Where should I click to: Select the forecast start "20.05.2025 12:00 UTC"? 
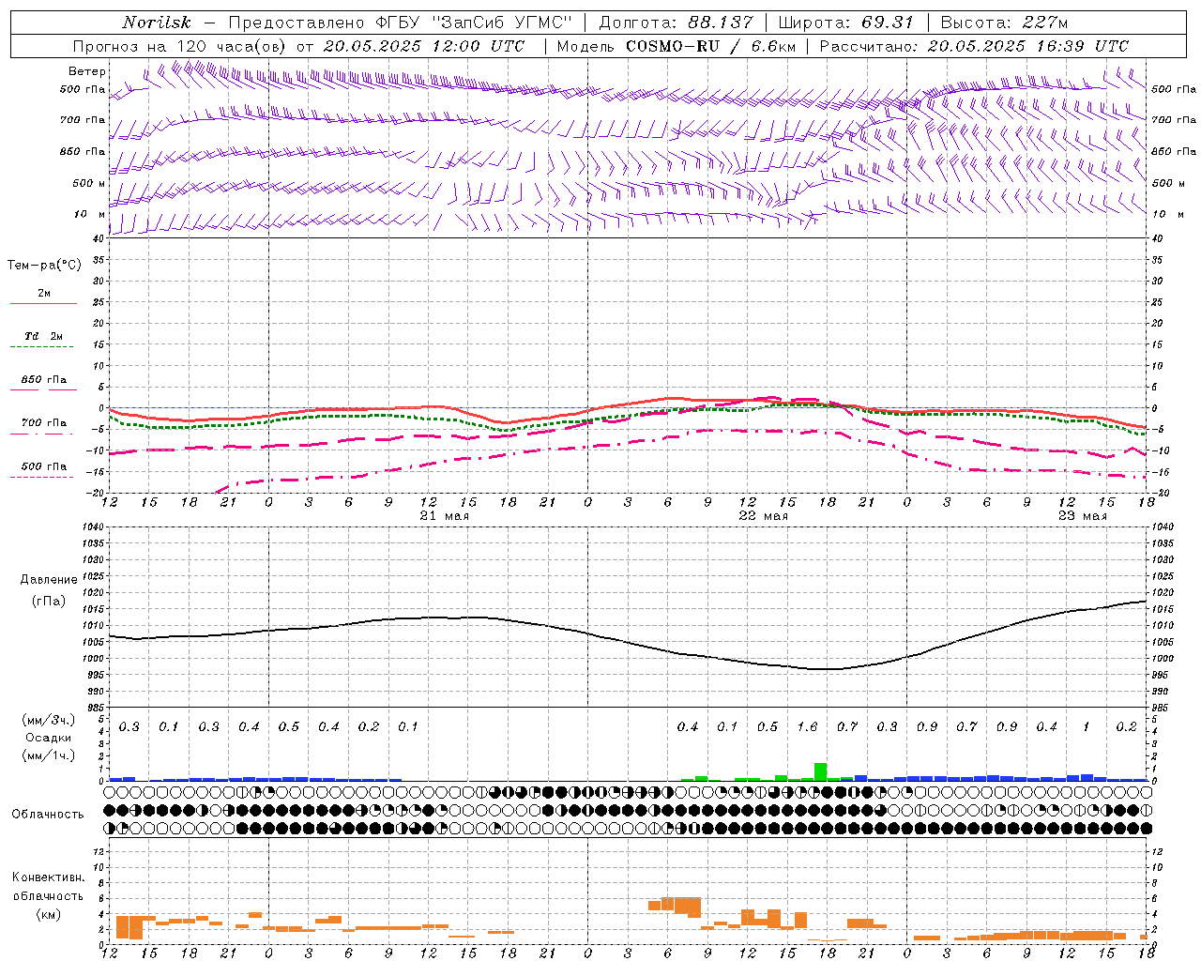(423, 46)
